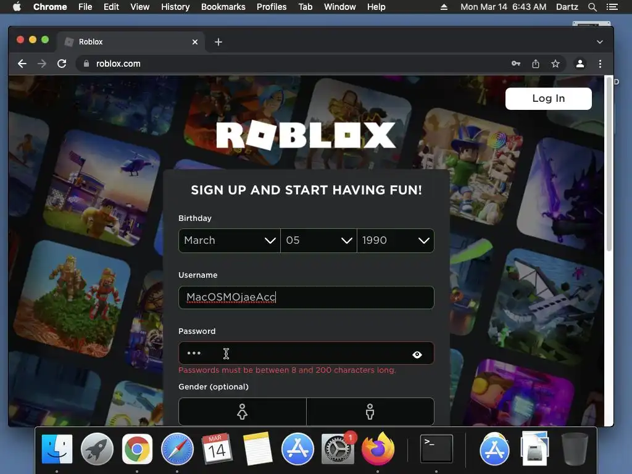Open the Chrome menu in menu bar
The height and width of the screenshot is (474, 632).
click(50, 7)
